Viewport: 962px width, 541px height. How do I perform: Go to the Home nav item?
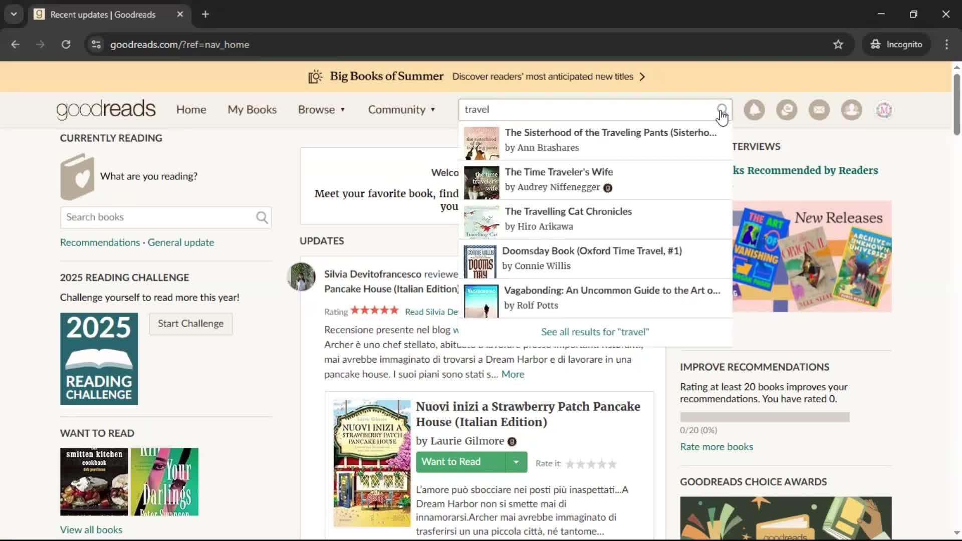191,110
